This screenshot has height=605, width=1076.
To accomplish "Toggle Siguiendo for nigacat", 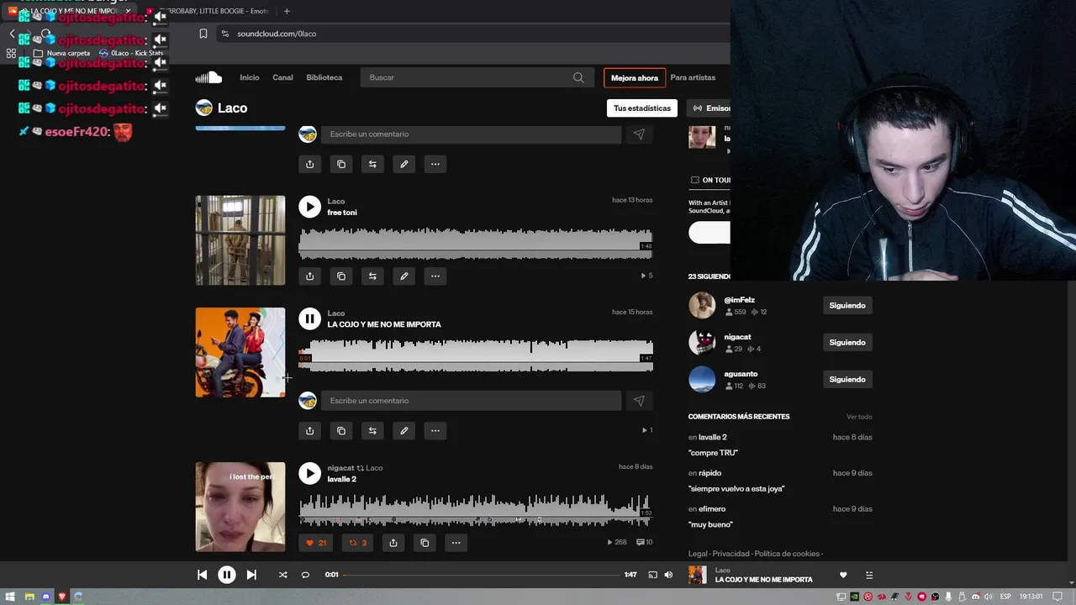I will (x=847, y=342).
